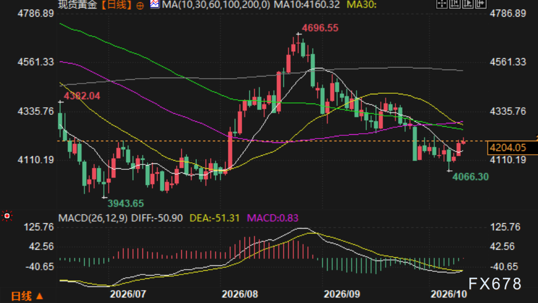Click the 4066.30 recent low label
Viewport: 538px width, 303px height.
pyautogui.click(x=471, y=177)
